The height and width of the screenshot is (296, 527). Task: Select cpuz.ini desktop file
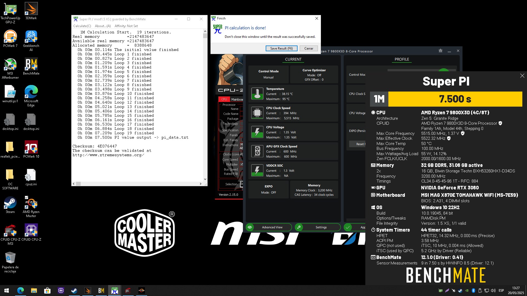point(31,177)
